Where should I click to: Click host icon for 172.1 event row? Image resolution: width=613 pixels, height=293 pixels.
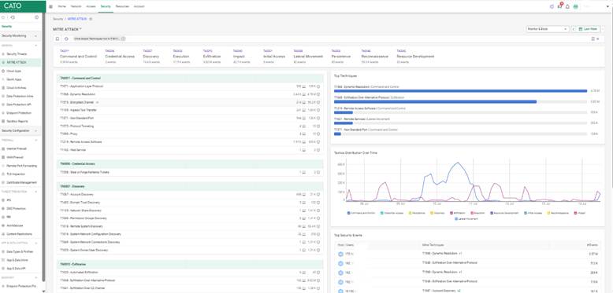click(x=340, y=254)
